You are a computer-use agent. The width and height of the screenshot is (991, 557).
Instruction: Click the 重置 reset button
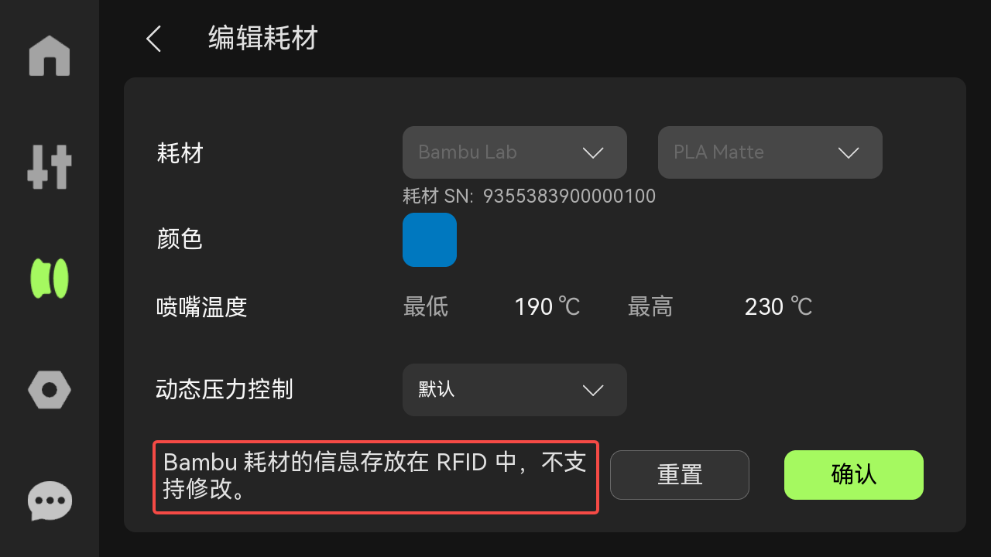[x=680, y=475]
